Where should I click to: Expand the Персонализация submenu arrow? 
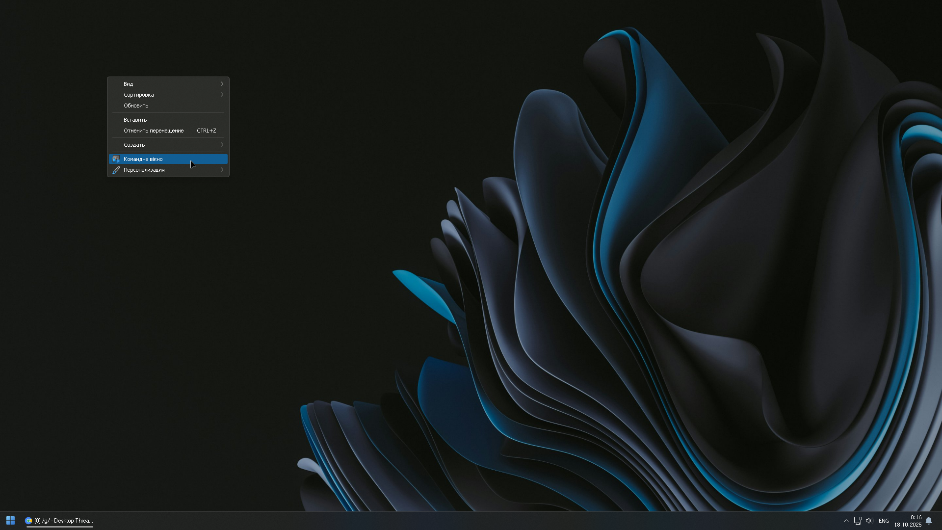[222, 170]
